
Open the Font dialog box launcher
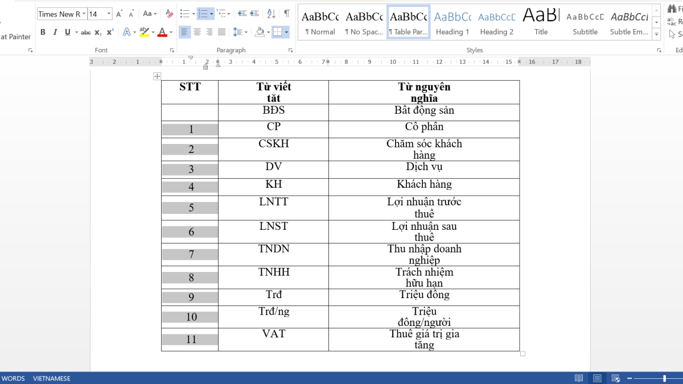coord(172,51)
